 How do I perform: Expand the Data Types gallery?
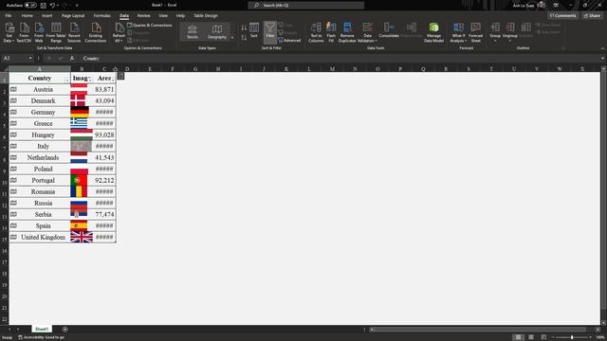tap(231, 38)
